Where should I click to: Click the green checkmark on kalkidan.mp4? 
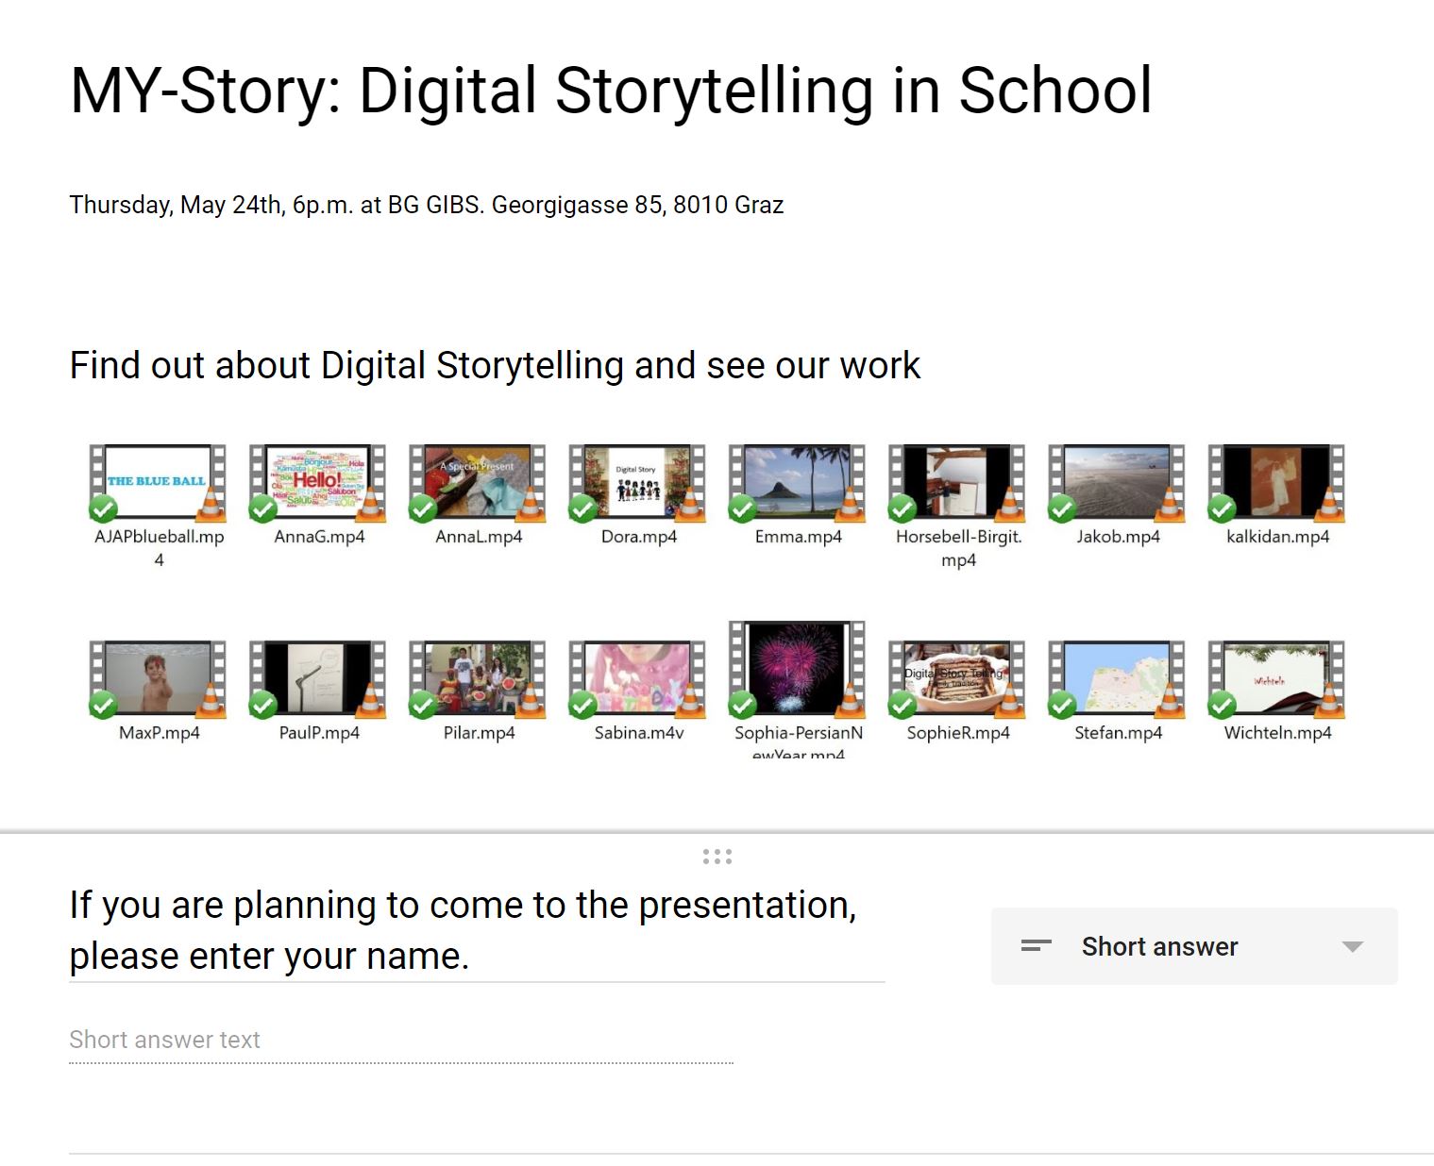coord(1222,509)
